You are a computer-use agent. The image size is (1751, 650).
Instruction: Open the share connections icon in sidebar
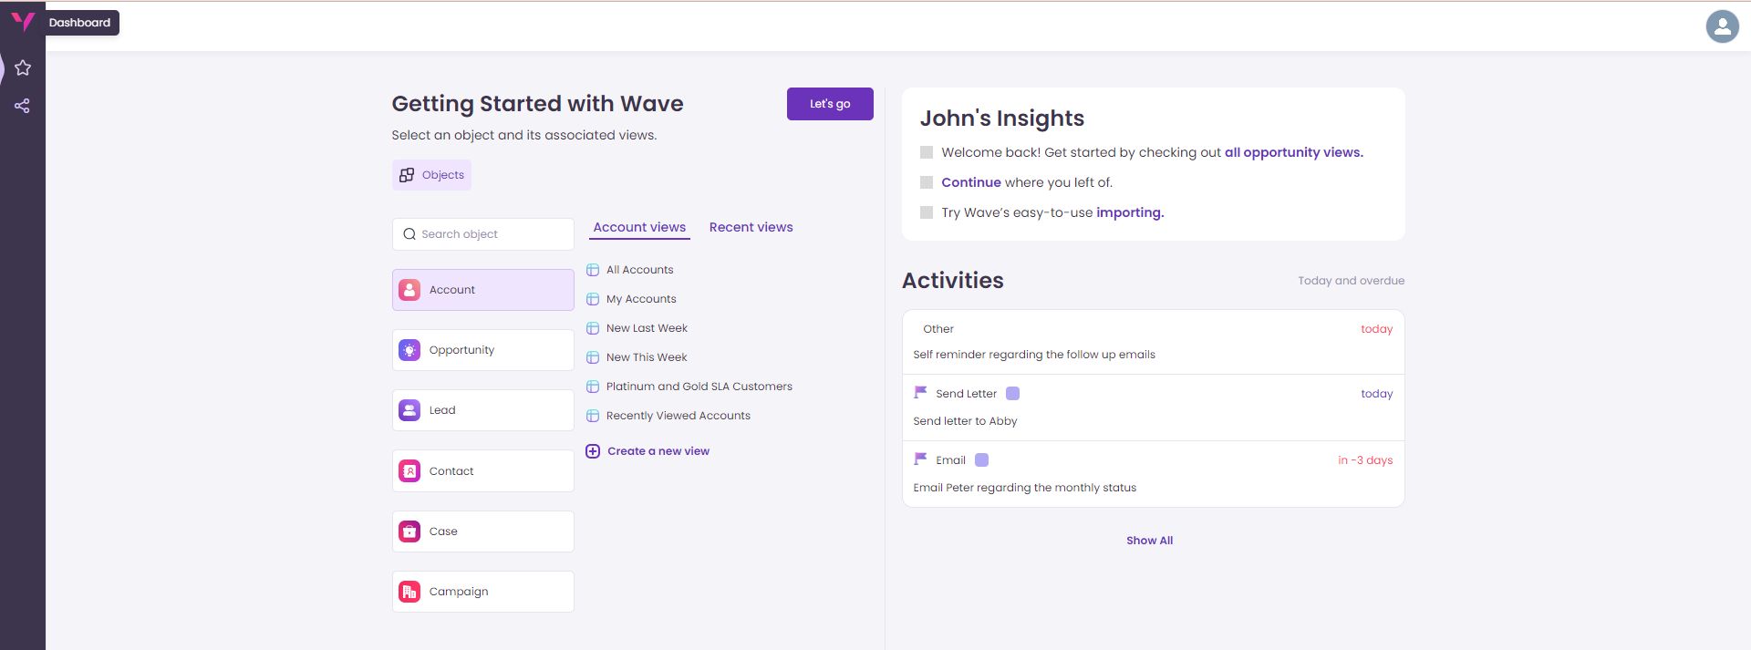click(x=23, y=106)
